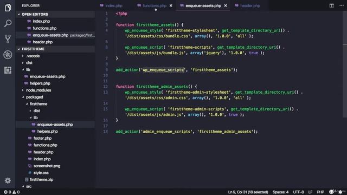This screenshot has width=347, height=195.
Task: Split the editor to the side
Action: pyautogui.click(x=331, y=5)
